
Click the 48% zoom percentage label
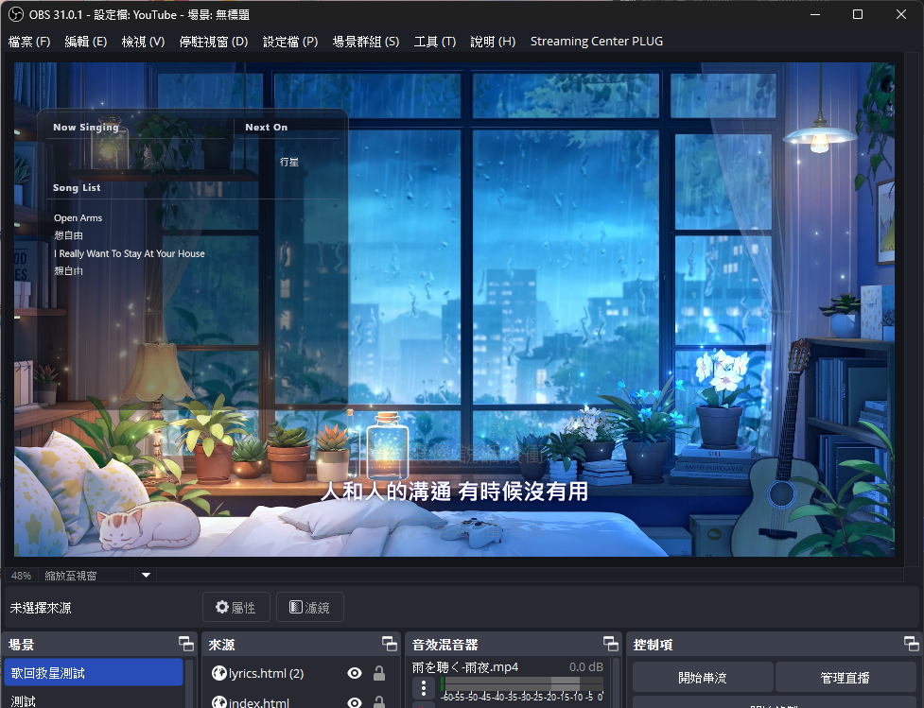click(21, 576)
